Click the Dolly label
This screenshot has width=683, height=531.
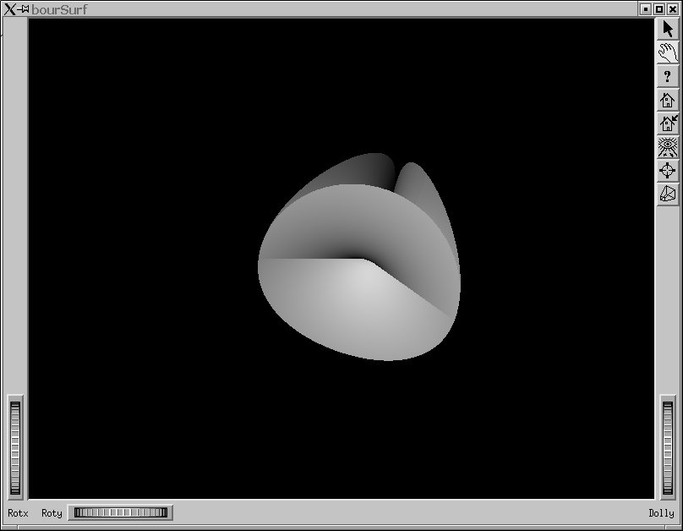[x=661, y=513]
